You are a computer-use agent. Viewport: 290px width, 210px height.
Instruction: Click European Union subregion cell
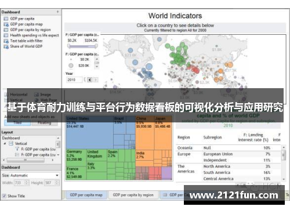pyautogui.click(x=218, y=154)
